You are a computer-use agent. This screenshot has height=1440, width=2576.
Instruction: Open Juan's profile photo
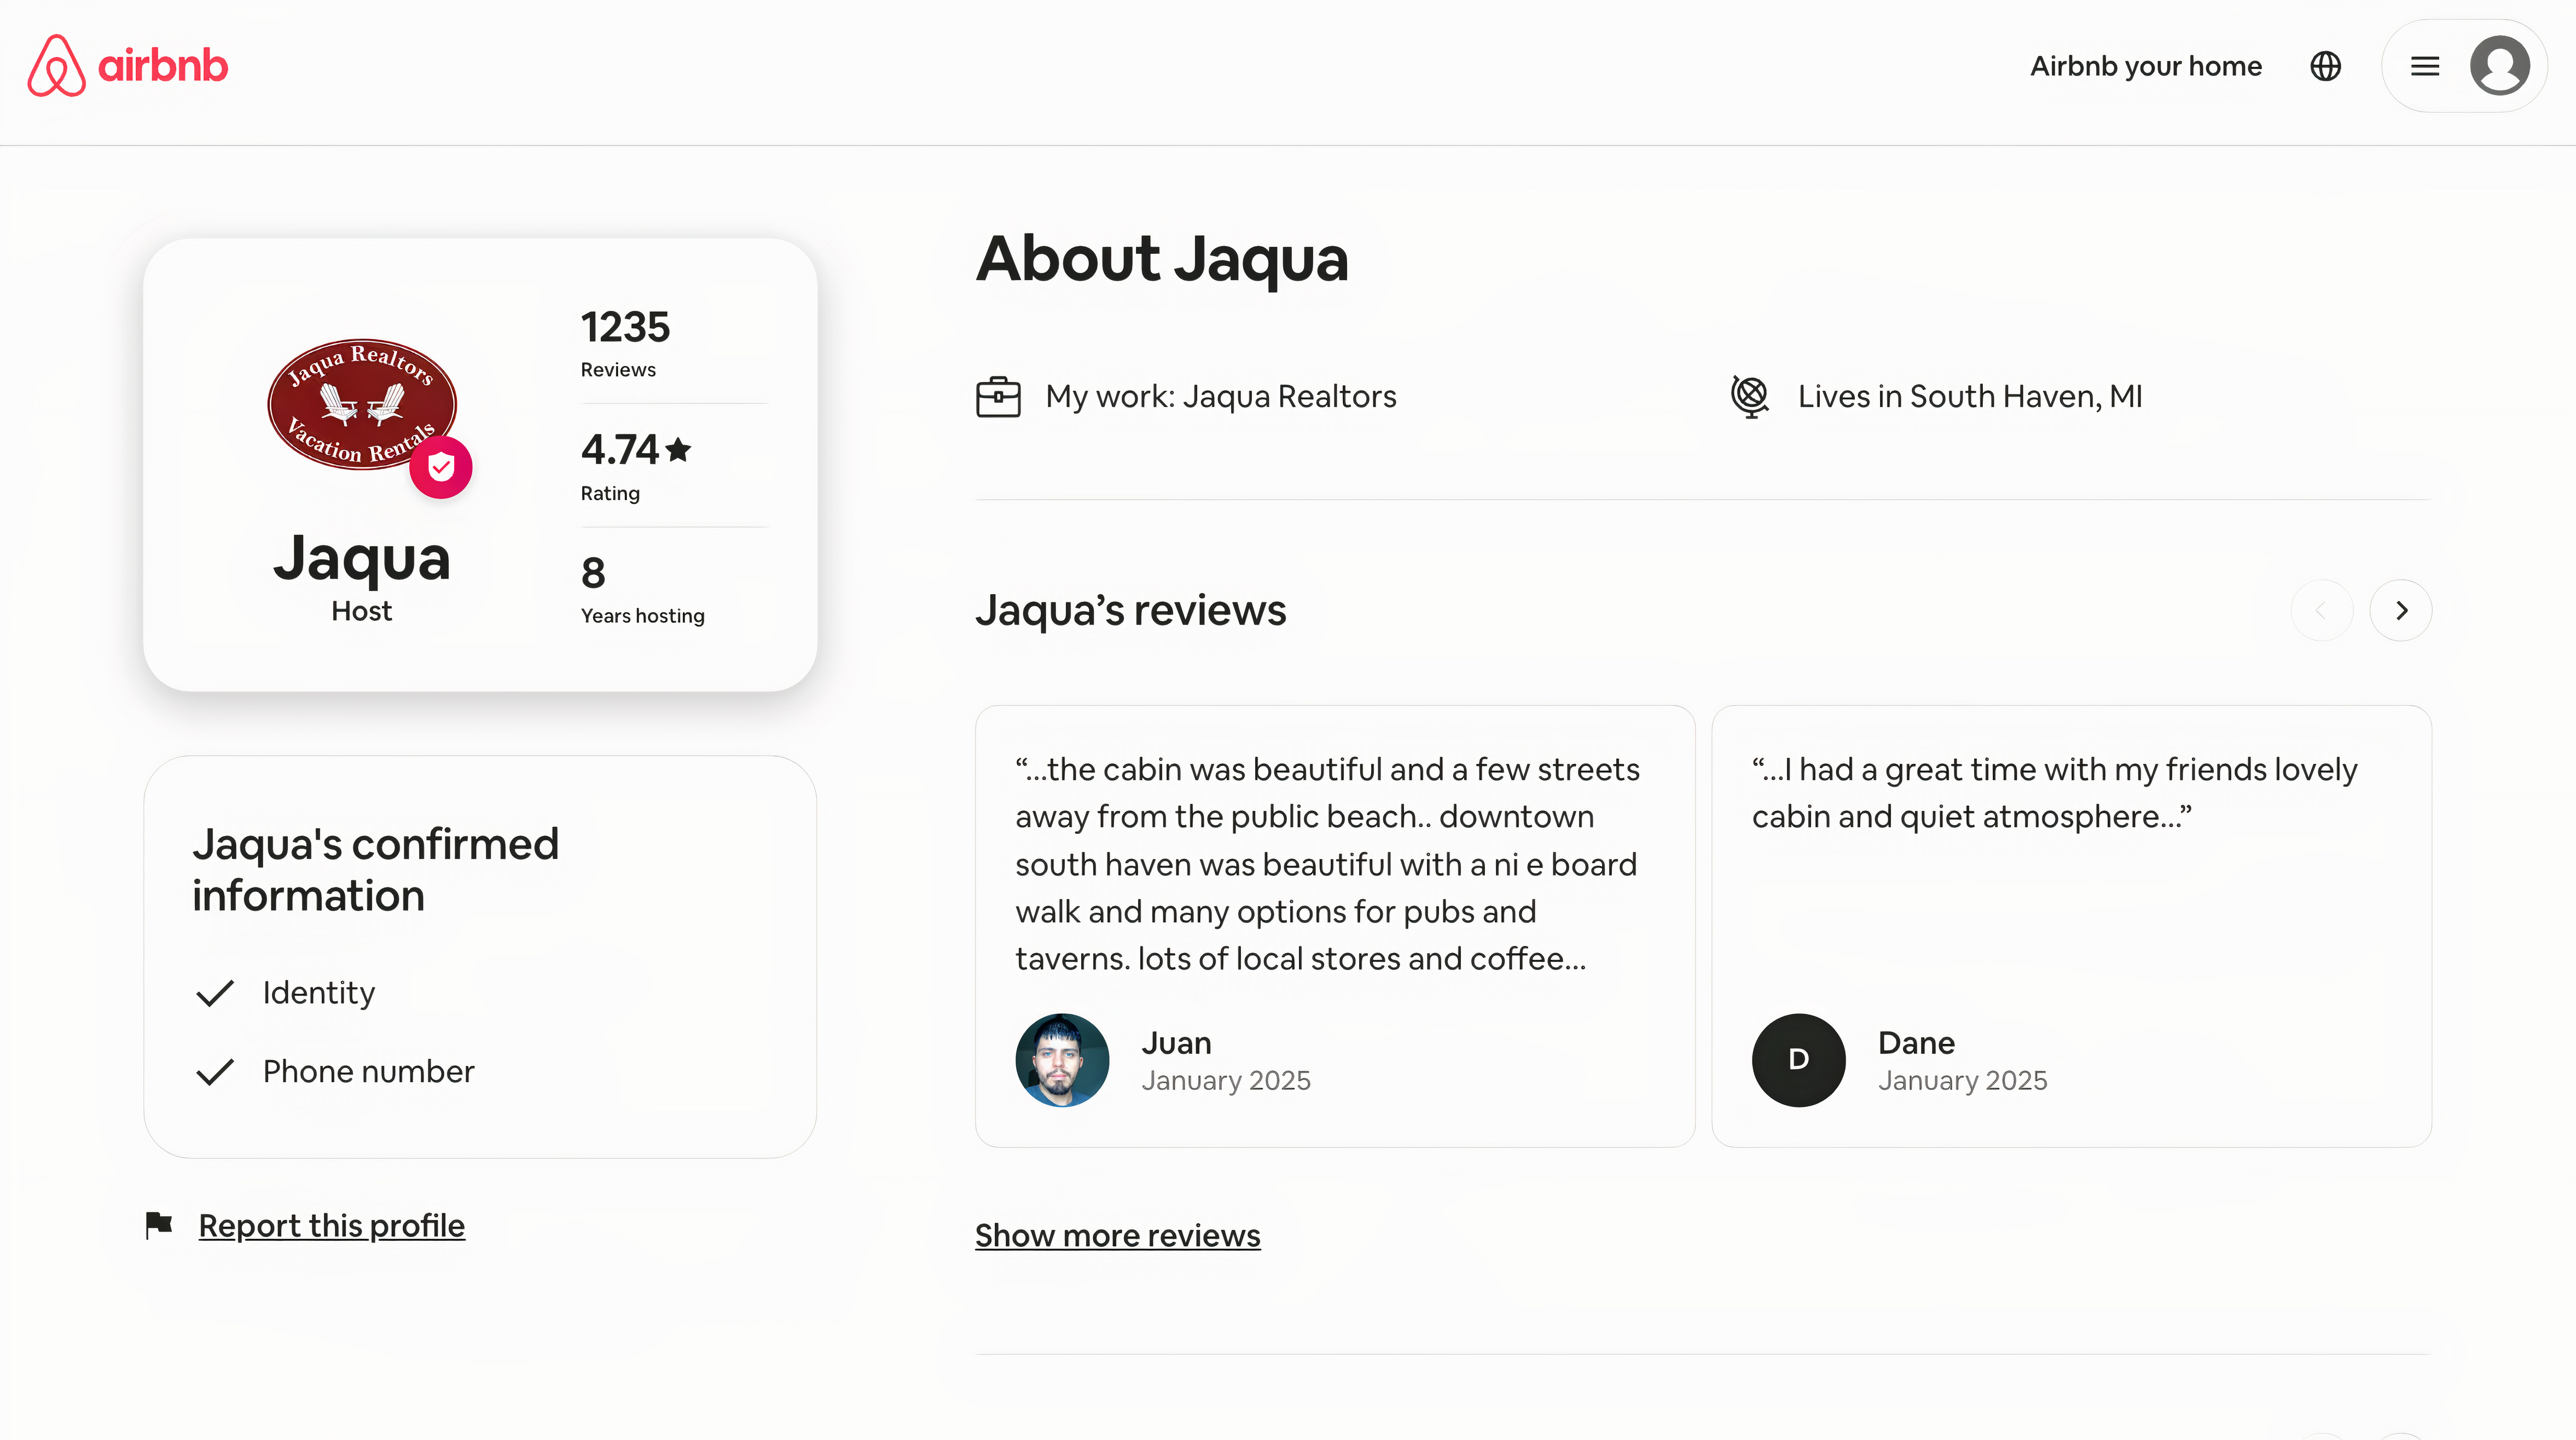click(1062, 1060)
